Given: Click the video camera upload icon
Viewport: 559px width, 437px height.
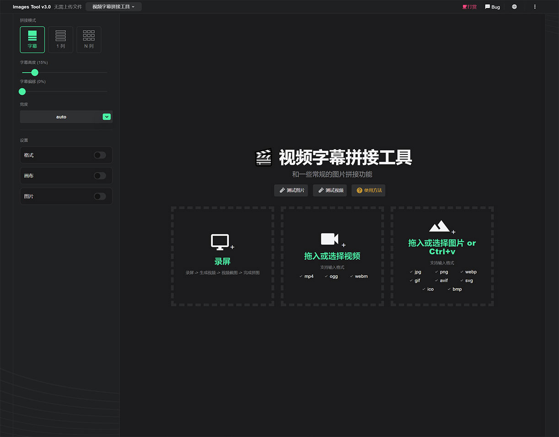Looking at the screenshot, I should (x=329, y=239).
